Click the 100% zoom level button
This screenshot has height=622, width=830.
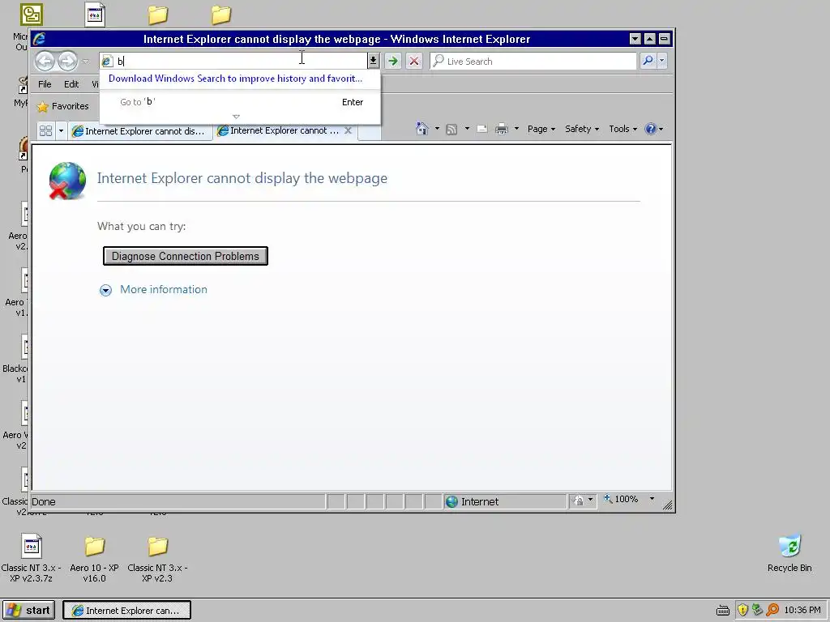622,499
